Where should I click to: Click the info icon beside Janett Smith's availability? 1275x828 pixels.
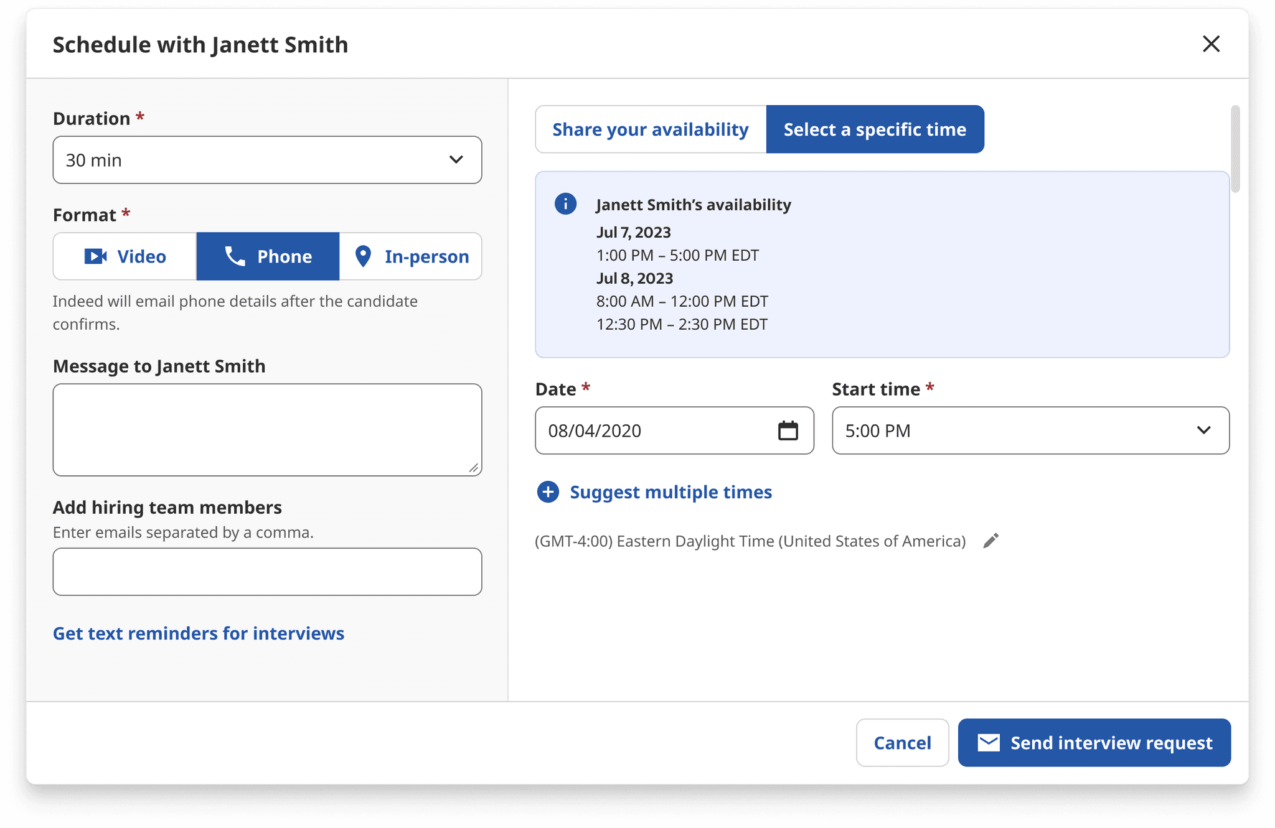click(565, 204)
